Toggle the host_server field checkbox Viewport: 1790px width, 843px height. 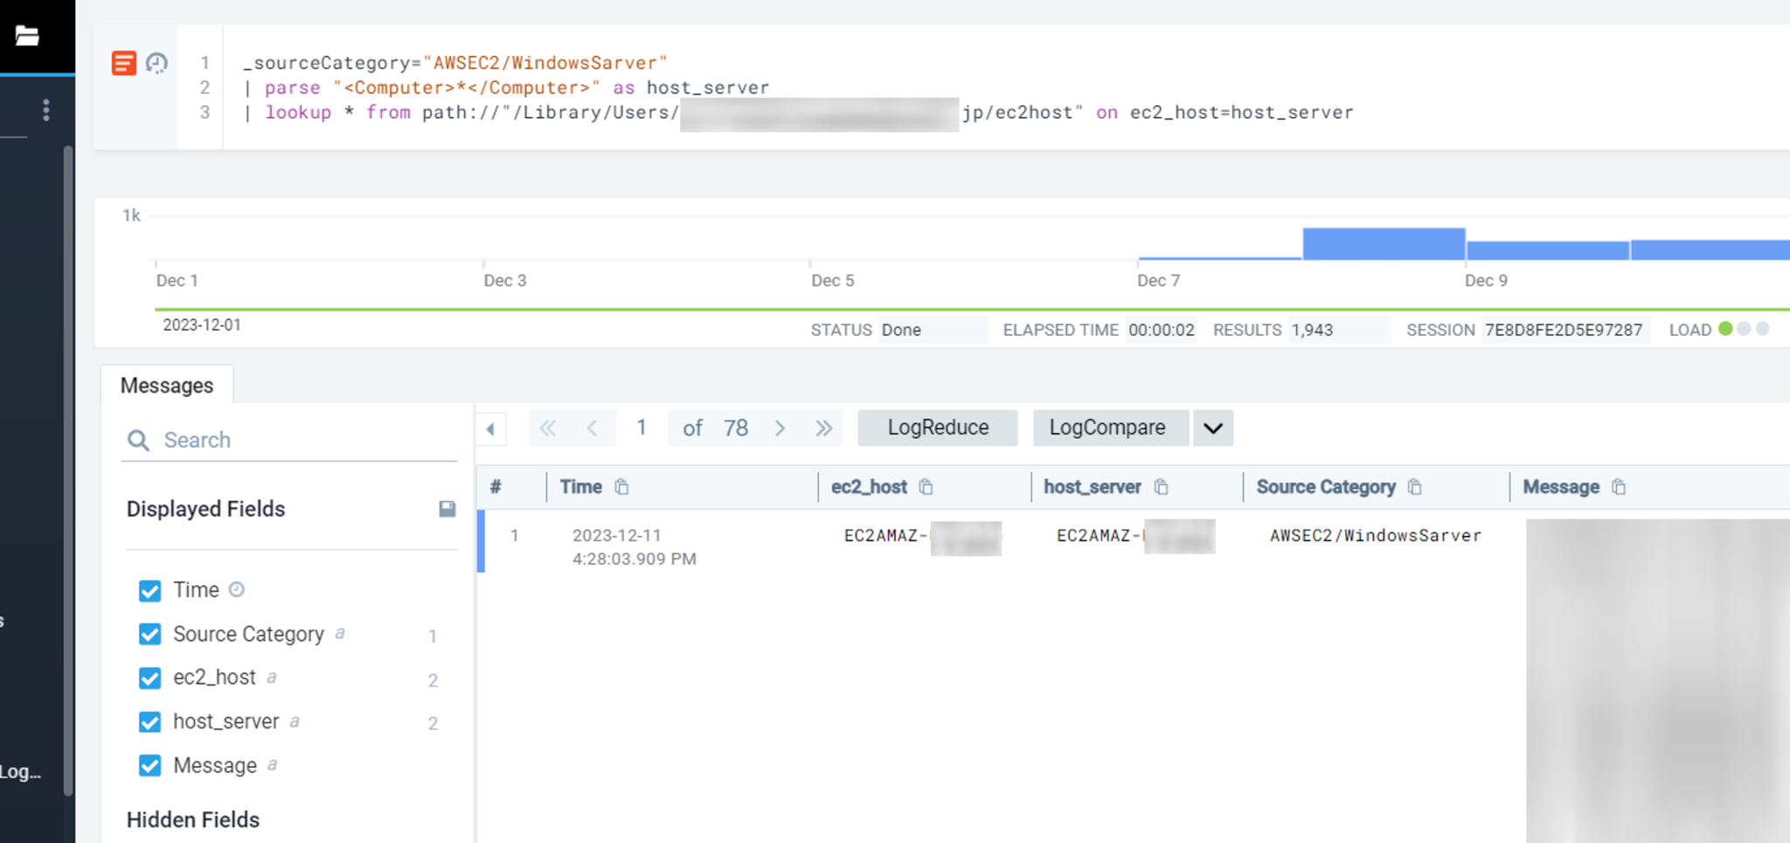click(149, 721)
